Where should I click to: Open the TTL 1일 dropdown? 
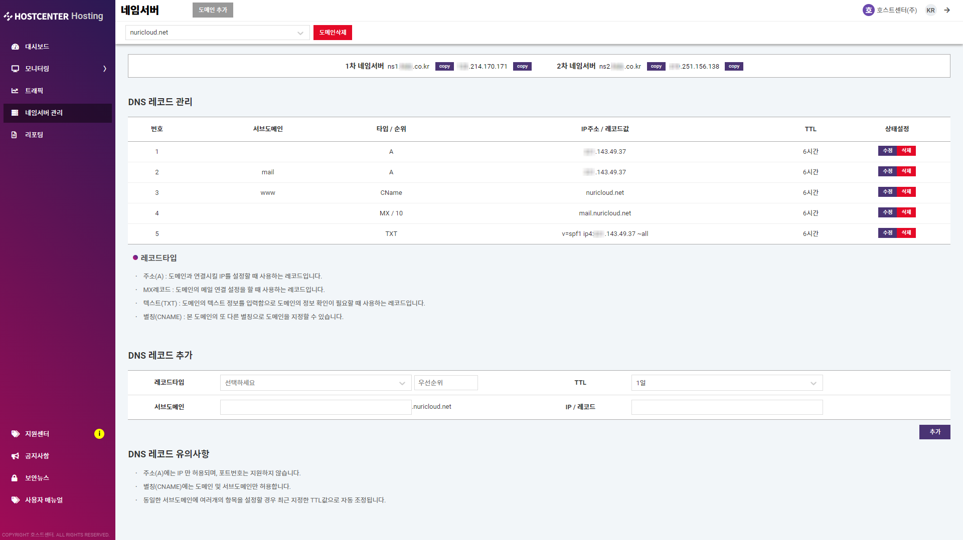tap(726, 383)
